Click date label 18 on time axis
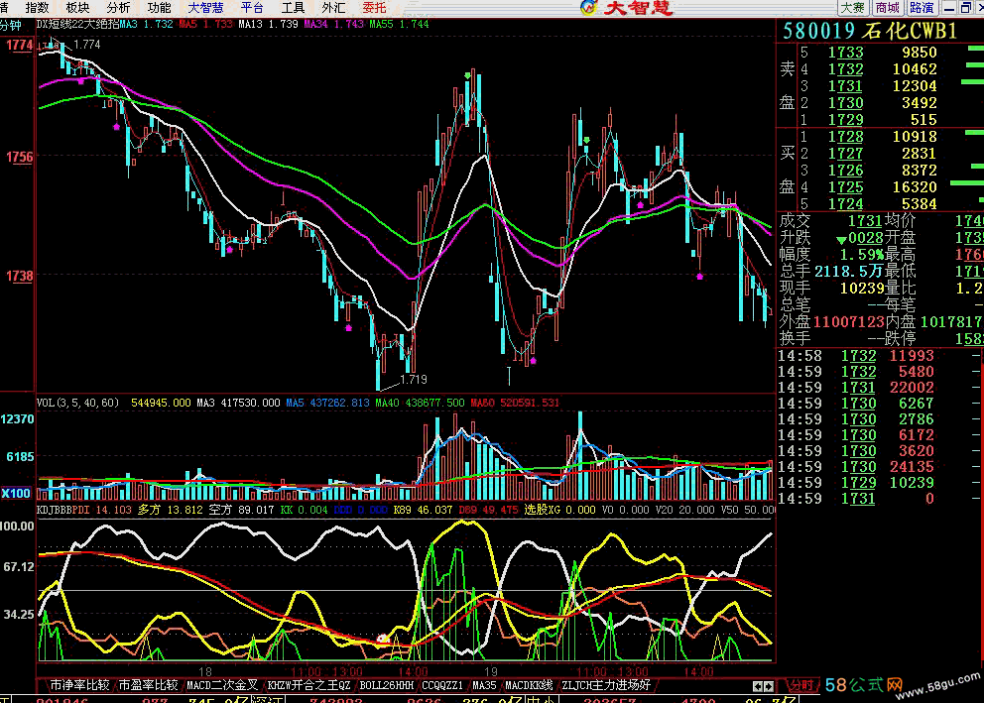This screenshot has height=703, width=984. [205, 671]
